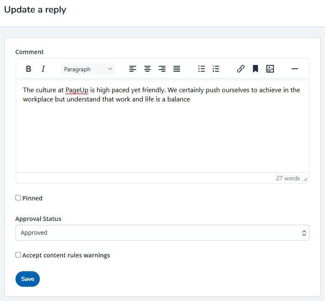Align text to the left

[x=133, y=69]
